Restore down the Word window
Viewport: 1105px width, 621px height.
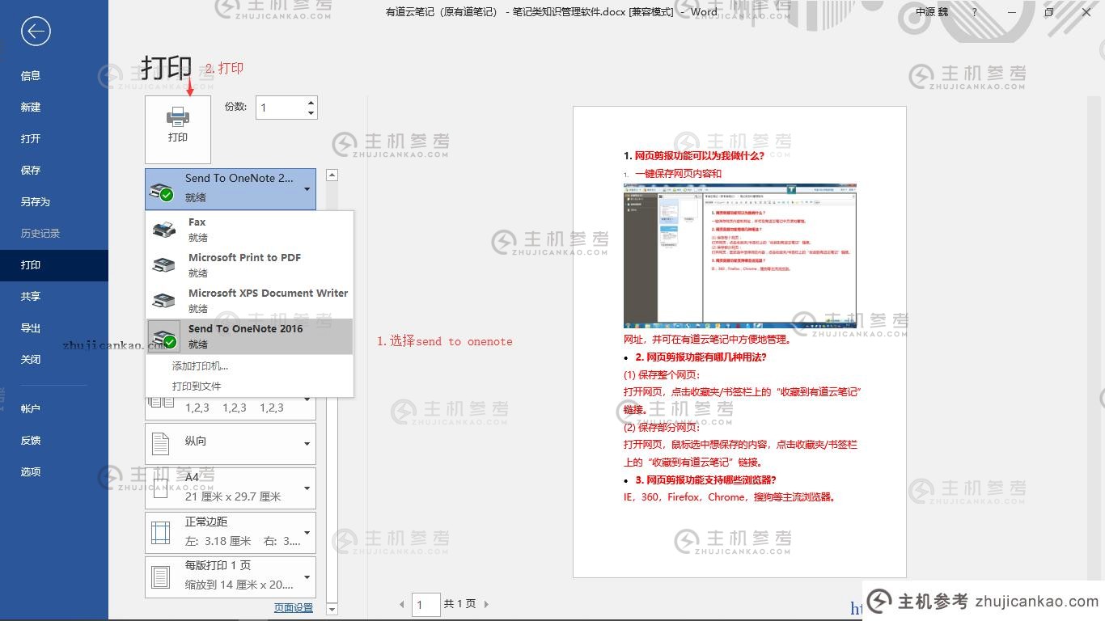pos(1049,12)
